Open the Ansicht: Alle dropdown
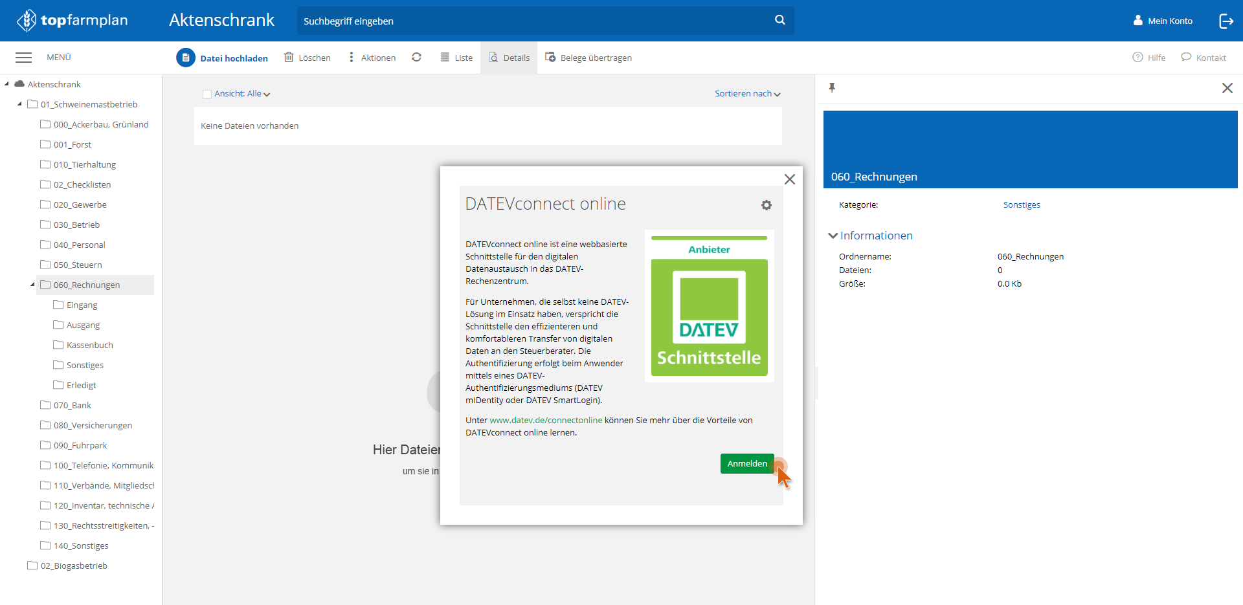 coord(242,94)
